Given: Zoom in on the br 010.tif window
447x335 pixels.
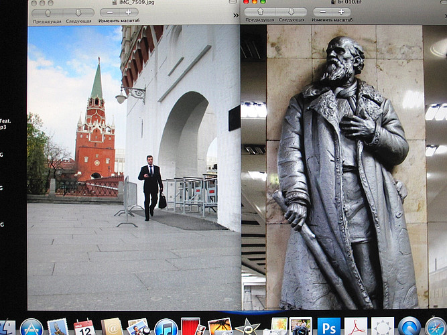Looking at the screenshot, I should 341,11.
